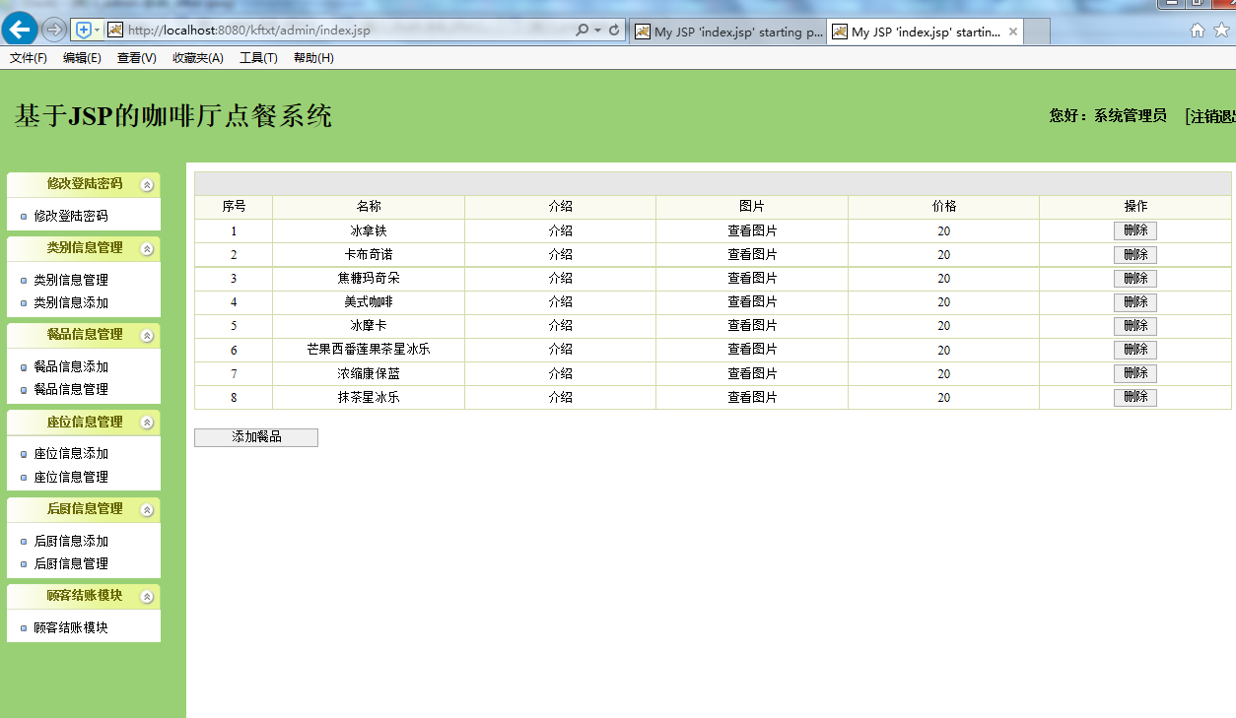Click the 价格 column header
The width and height of the screenshot is (1236, 718).
pyautogui.click(x=943, y=207)
